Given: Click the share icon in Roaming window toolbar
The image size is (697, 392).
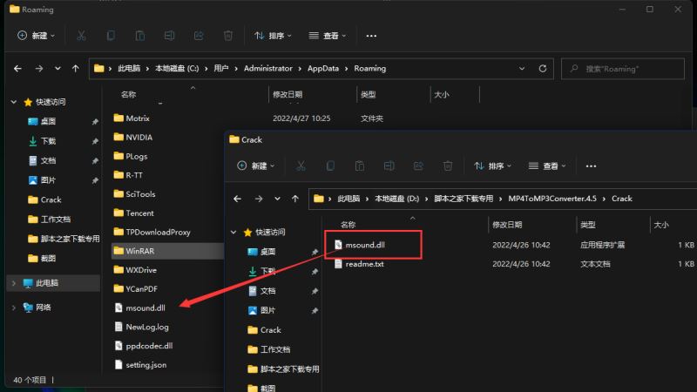Looking at the screenshot, I should point(199,36).
